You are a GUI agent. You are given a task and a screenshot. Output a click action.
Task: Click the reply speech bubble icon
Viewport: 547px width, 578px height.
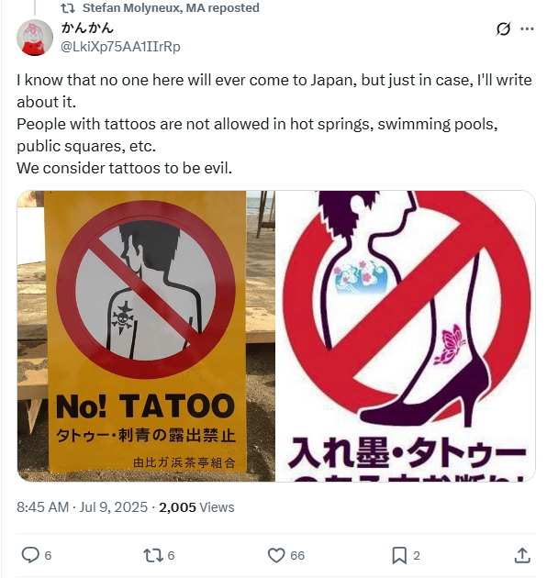30,555
